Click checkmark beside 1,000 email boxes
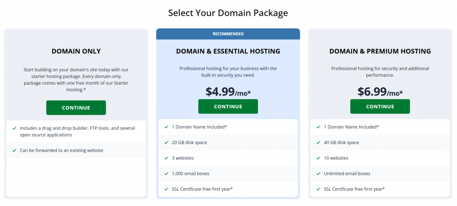This screenshot has width=457, height=206. click(x=166, y=174)
